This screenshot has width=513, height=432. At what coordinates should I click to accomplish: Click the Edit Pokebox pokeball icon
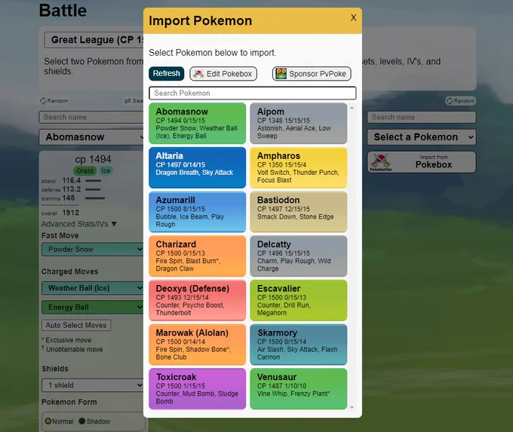click(198, 74)
